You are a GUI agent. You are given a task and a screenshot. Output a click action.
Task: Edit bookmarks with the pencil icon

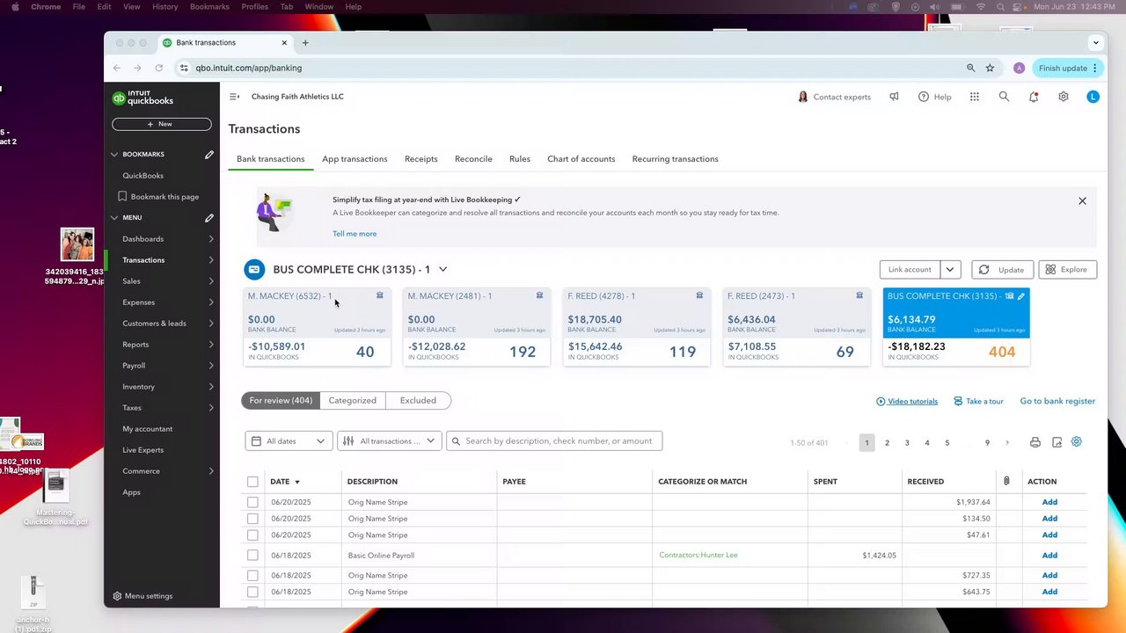(209, 155)
